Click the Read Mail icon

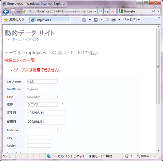(x=107, y=20)
